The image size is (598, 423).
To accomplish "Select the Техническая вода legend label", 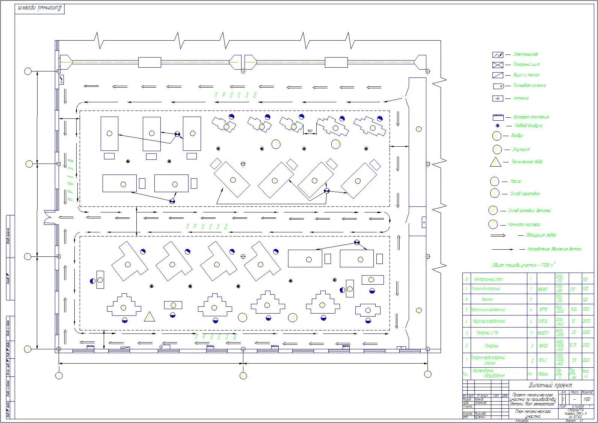I will (527, 162).
